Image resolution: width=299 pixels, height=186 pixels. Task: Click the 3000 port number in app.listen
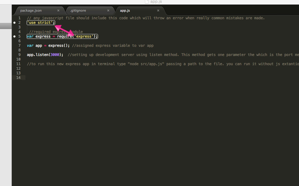click(x=55, y=55)
